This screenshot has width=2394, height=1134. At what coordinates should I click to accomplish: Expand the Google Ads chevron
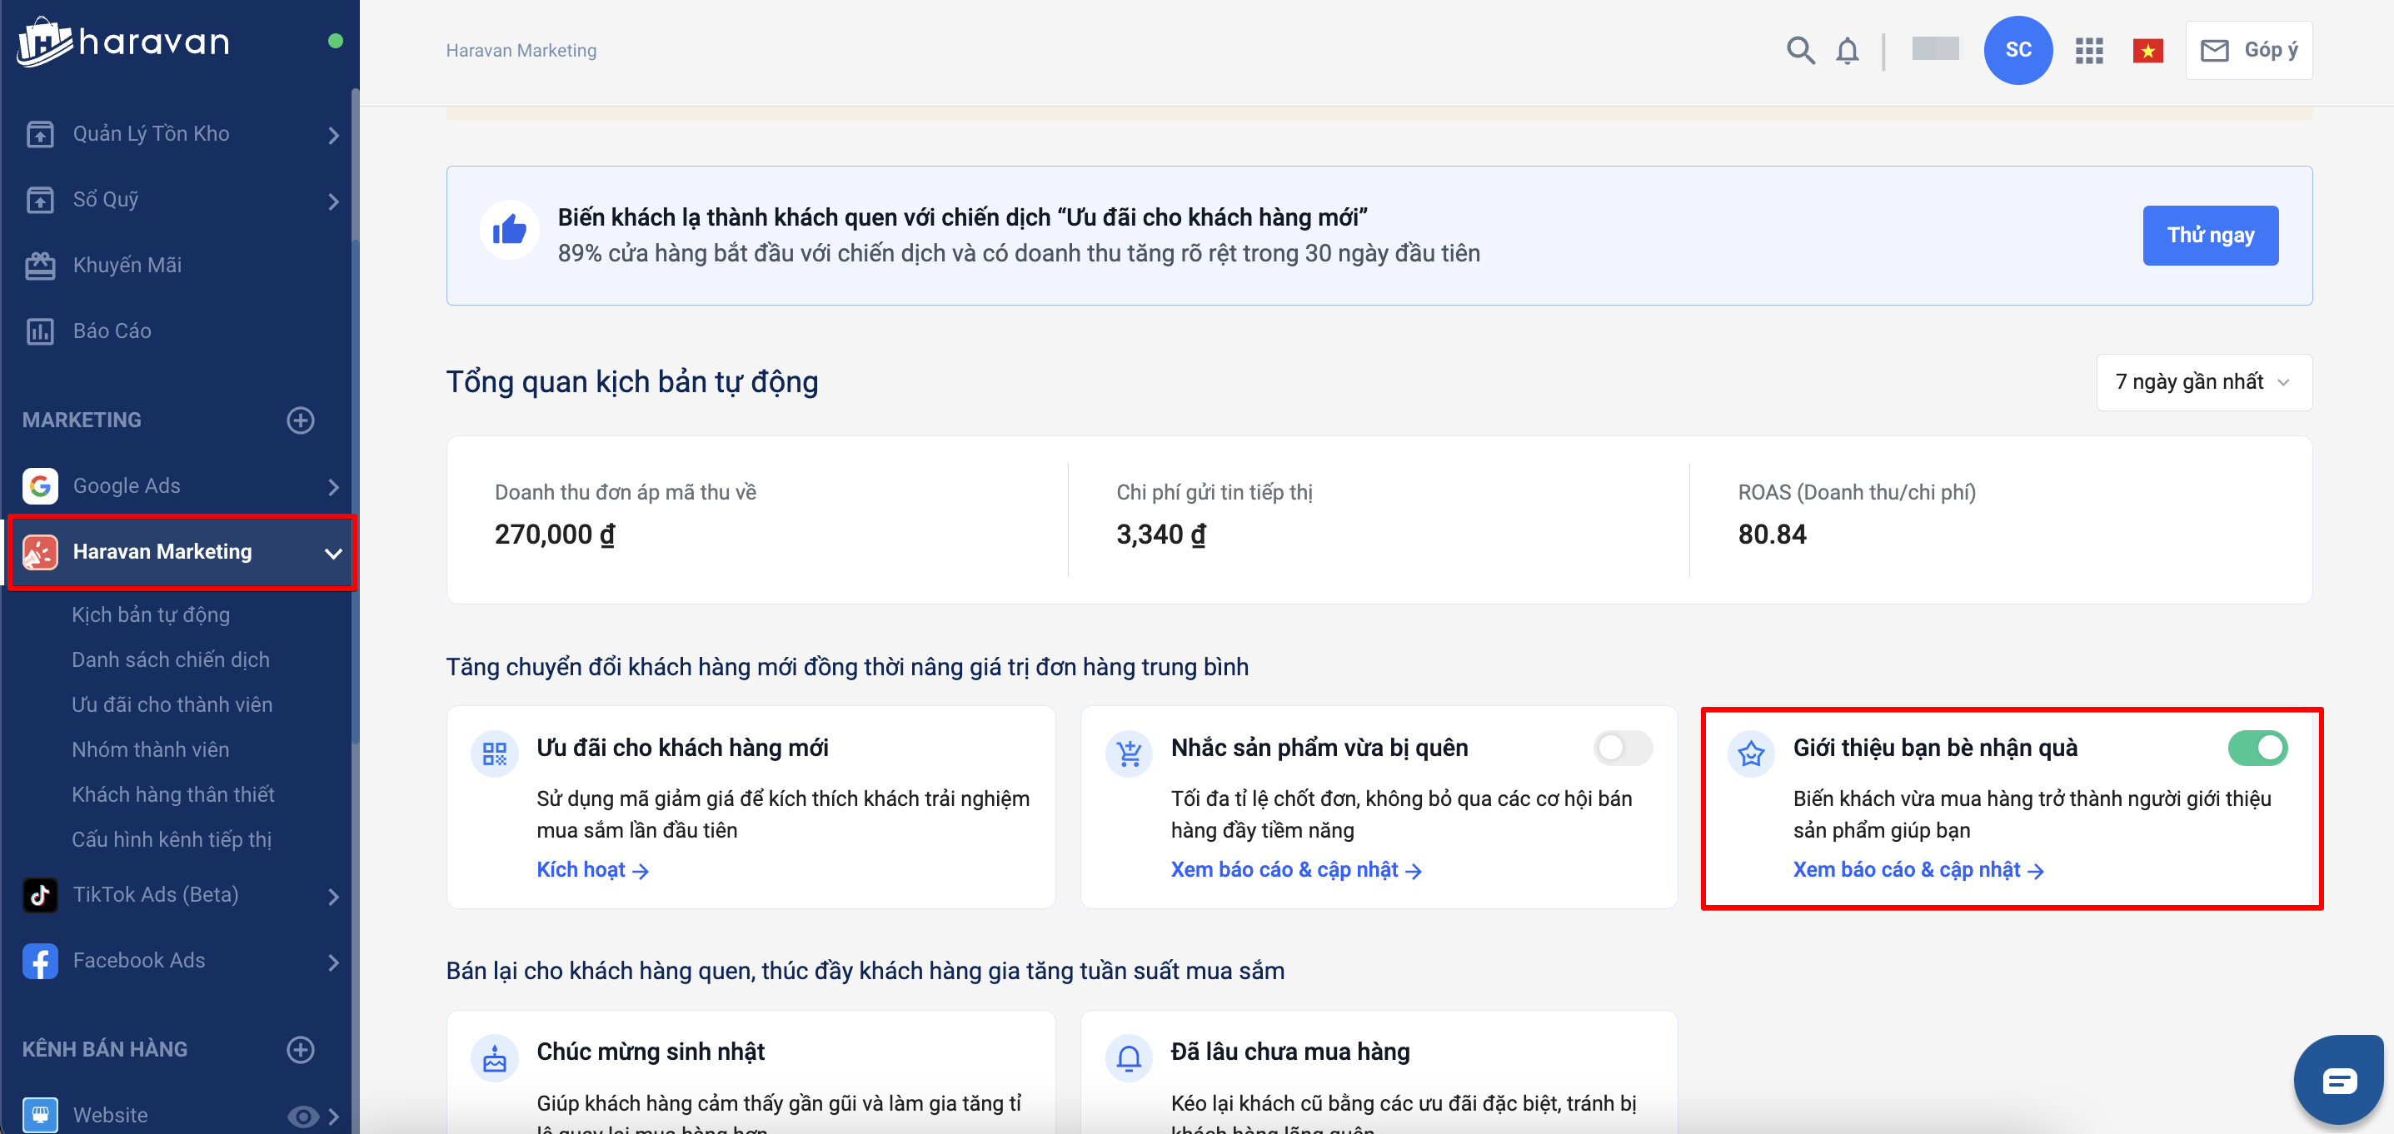334,488
